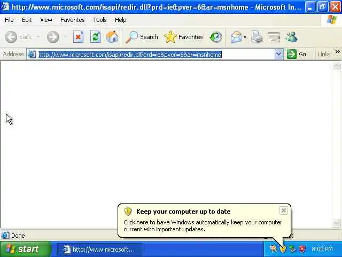Click page icon beside the address URL
Screen dimensions: 342x257
click(x=32, y=54)
